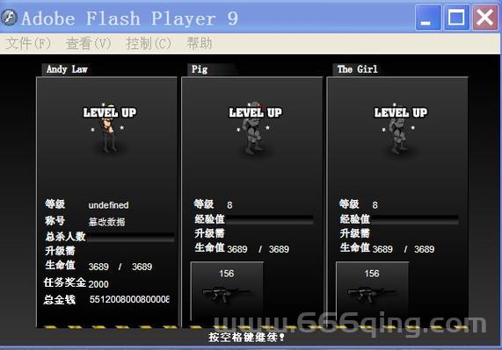Screen dimensions: 502x350
Task: Click the LEVEL UP banner for Andy Law
Action: (110, 112)
